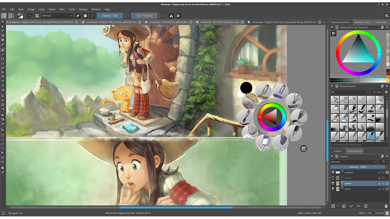
Task: Open the Filter menu
Action: tap(62, 9)
